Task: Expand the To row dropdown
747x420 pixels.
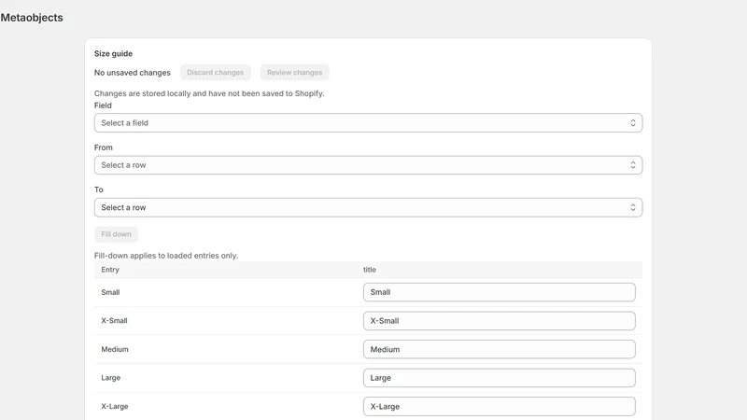Action: point(368,207)
